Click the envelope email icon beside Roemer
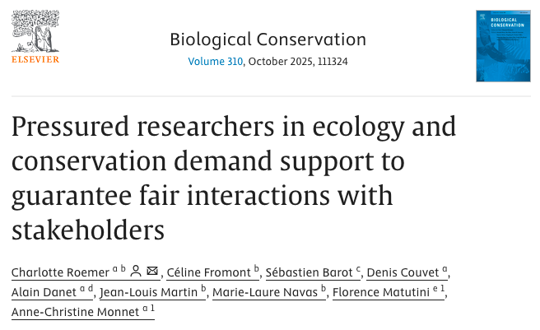This screenshot has width=540, height=330. [152, 272]
